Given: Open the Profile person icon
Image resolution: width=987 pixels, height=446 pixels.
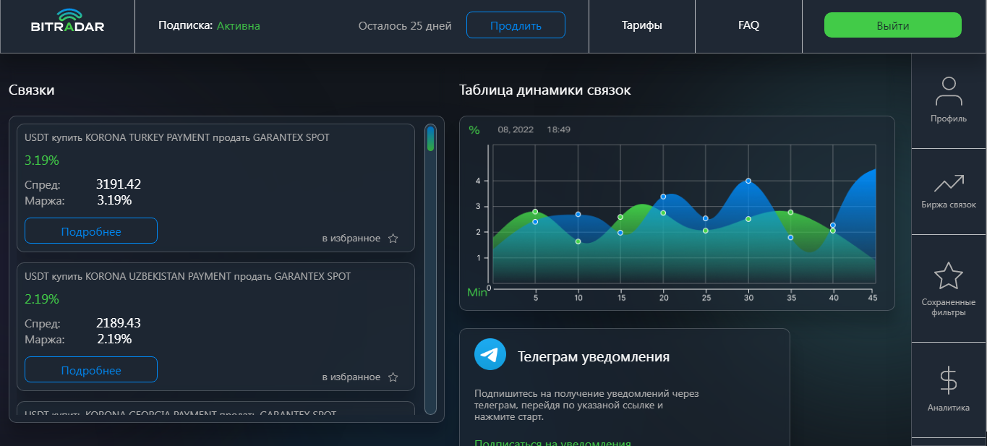Looking at the screenshot, I should (x=949, y=92).
